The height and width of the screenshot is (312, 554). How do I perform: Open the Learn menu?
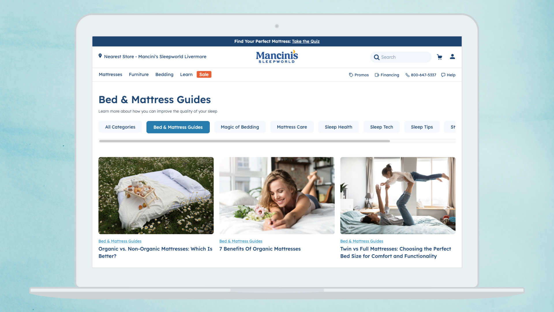(x=186, y=75)
